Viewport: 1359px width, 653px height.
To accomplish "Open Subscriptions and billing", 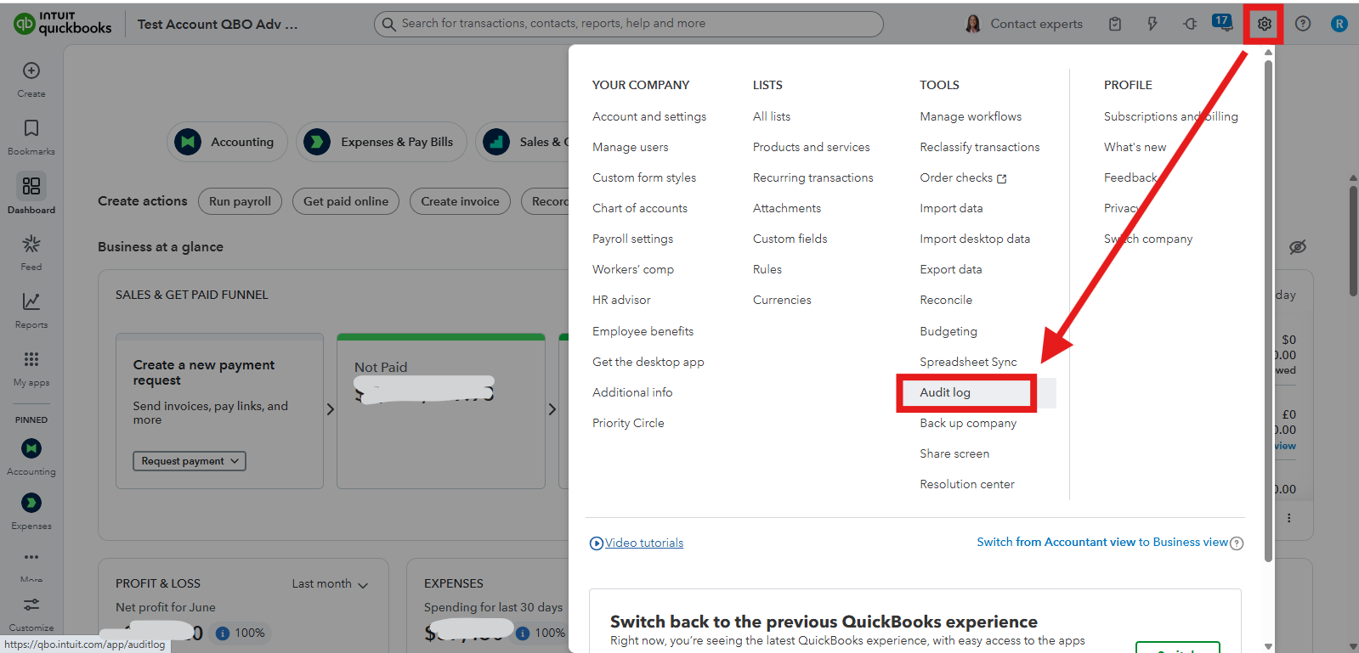I will point(1171,116).
